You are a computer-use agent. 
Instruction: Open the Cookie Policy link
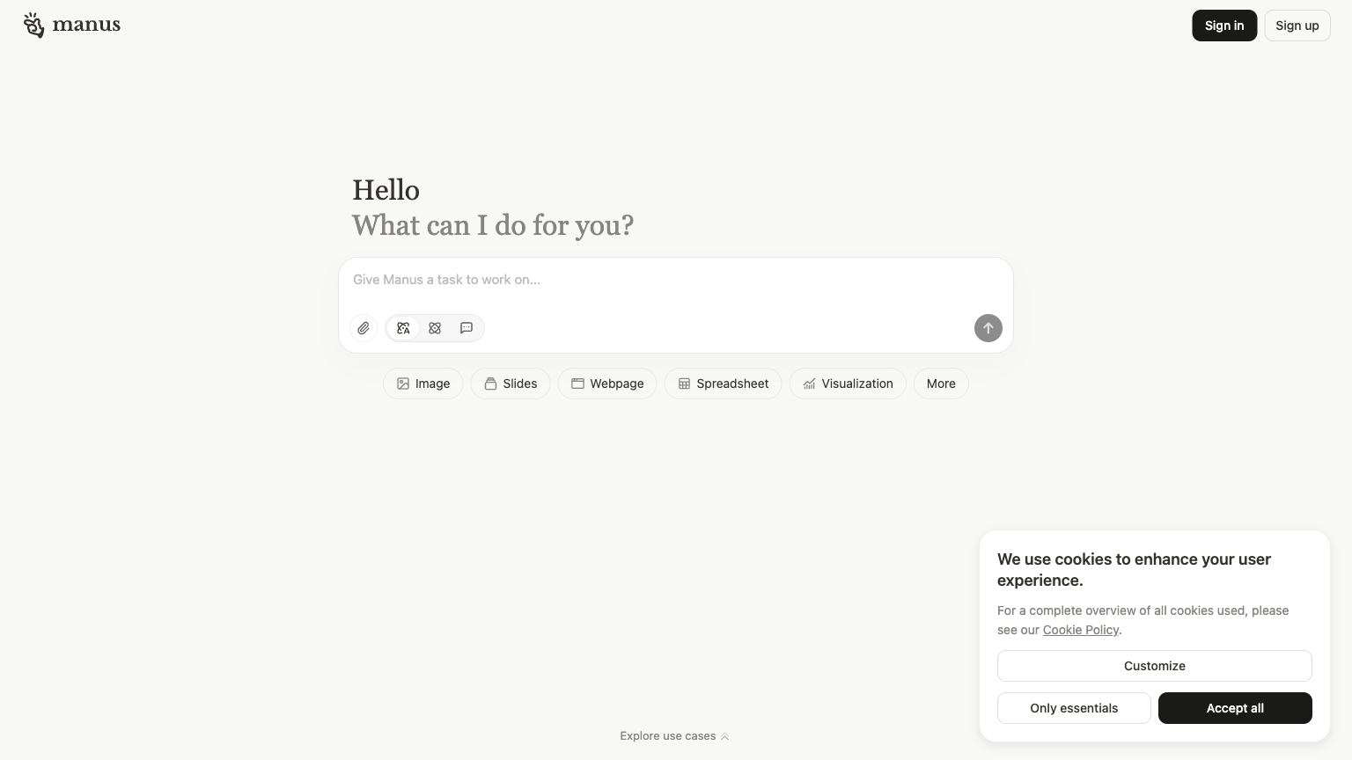point(1080,630)
